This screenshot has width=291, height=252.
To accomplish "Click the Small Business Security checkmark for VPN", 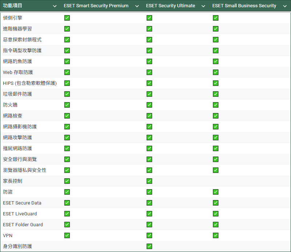I will pyautogui.click(x=216, y=235).
